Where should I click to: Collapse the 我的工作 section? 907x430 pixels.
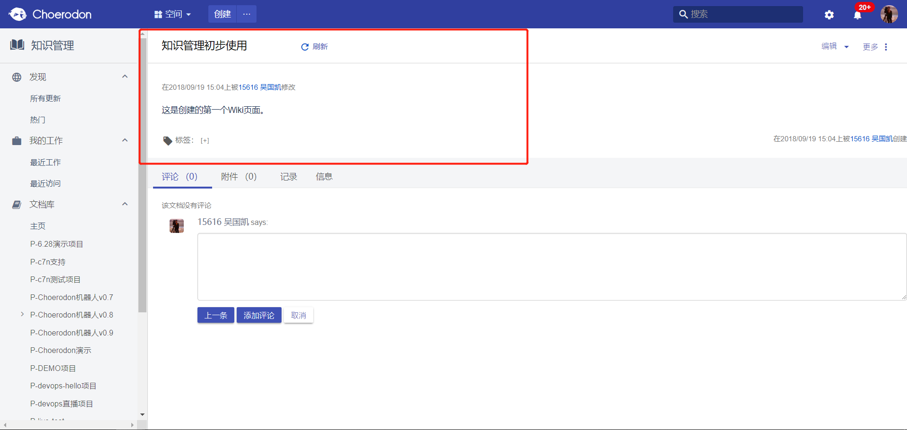click(x=125, y=140)
